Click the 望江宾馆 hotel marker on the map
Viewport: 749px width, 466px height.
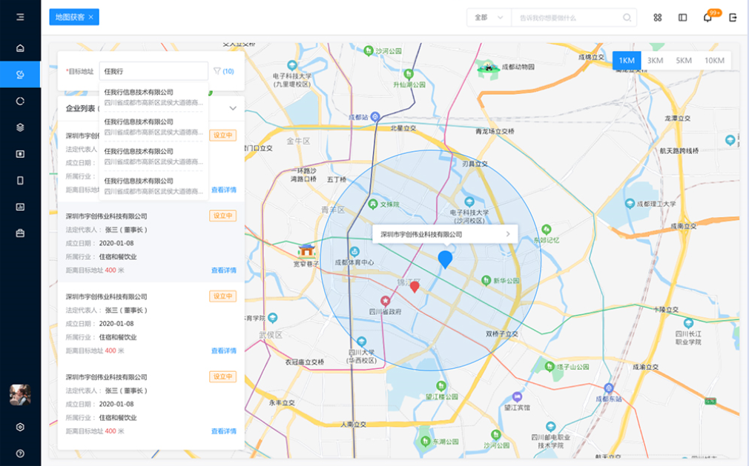517,396
